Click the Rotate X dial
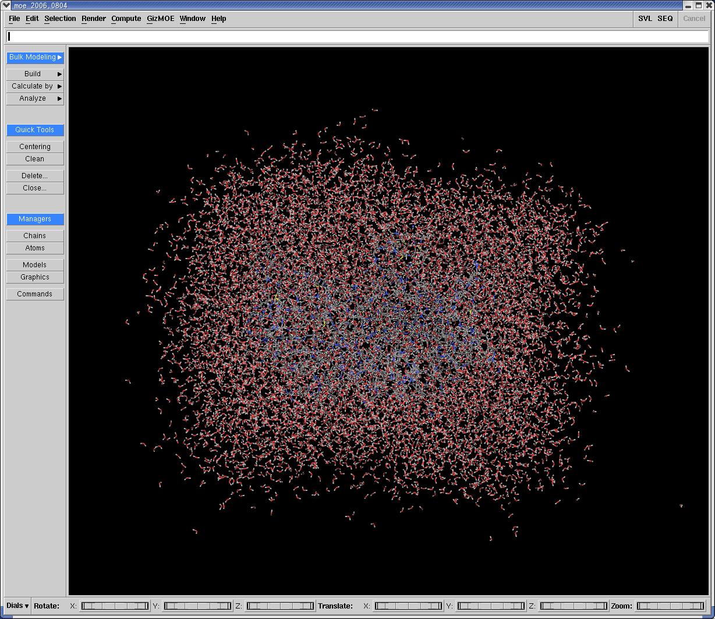 (115, 606)
